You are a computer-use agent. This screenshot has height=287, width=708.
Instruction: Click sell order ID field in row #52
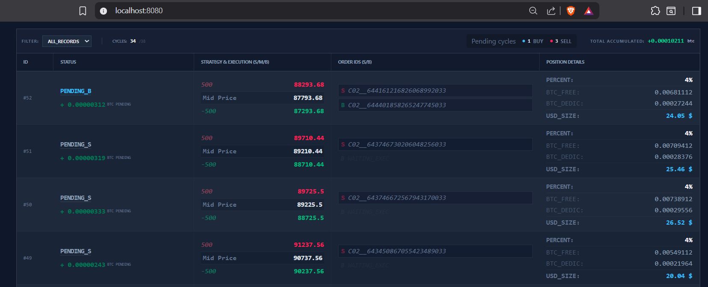pyautogui.click(x=435, y=91)
